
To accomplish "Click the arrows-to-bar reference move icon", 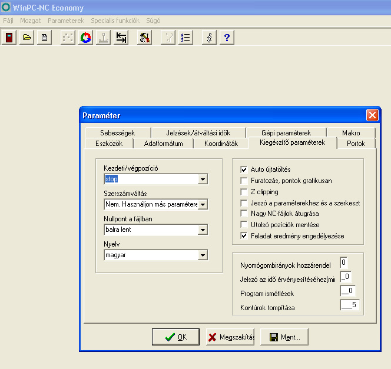I will click(x=121, y=38).
